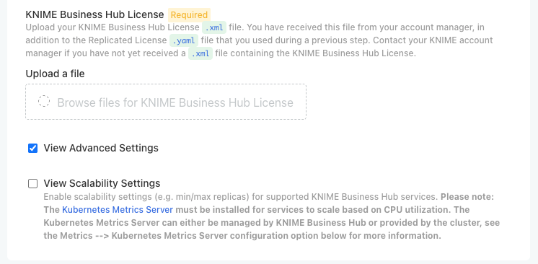Image resolution: width=538 pixels, height=264 pixels.
Task: Open the Kubernetes Metrics Server link
Action: click(118, 210)
